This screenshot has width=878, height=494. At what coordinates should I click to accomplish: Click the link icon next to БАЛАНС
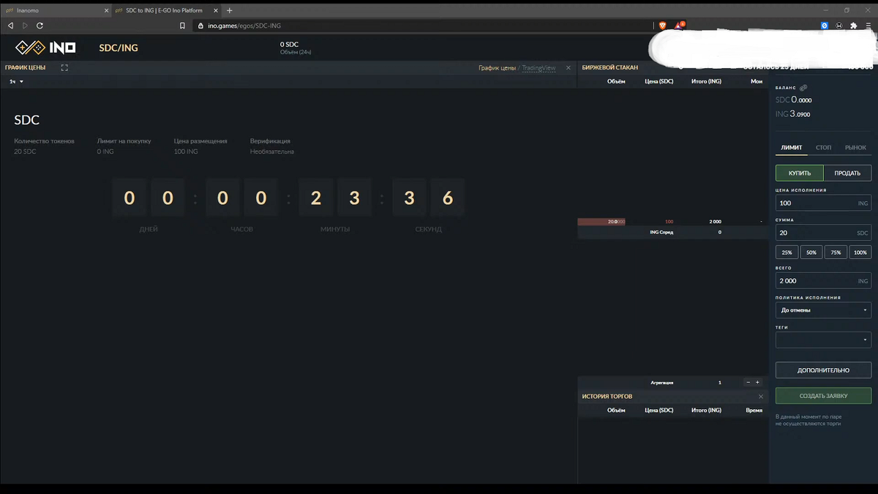pyautogui.click(x=803, y=87)
